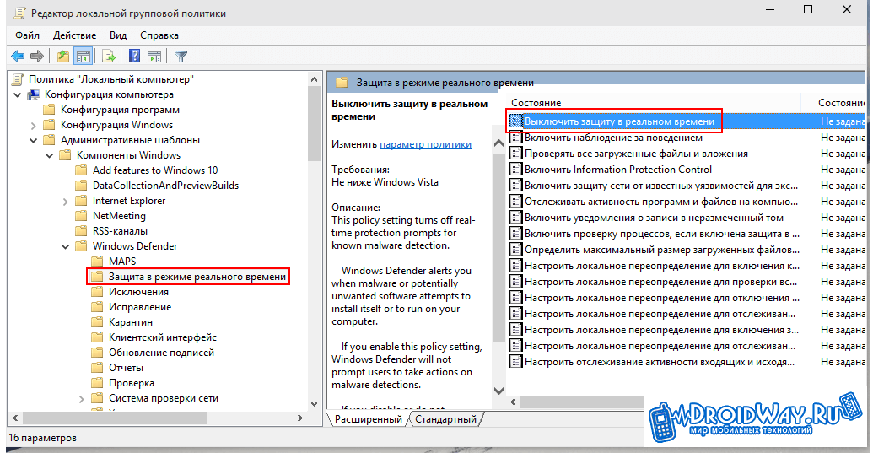Collapse the Конфигурация компьютера node
The image size is (873, 453).
17,94
